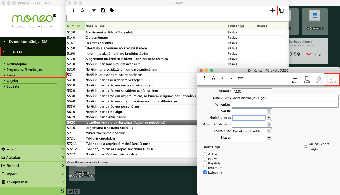Click the paperclip attachment icon
This screenshot has width=340, height=195.
point(241,78)
